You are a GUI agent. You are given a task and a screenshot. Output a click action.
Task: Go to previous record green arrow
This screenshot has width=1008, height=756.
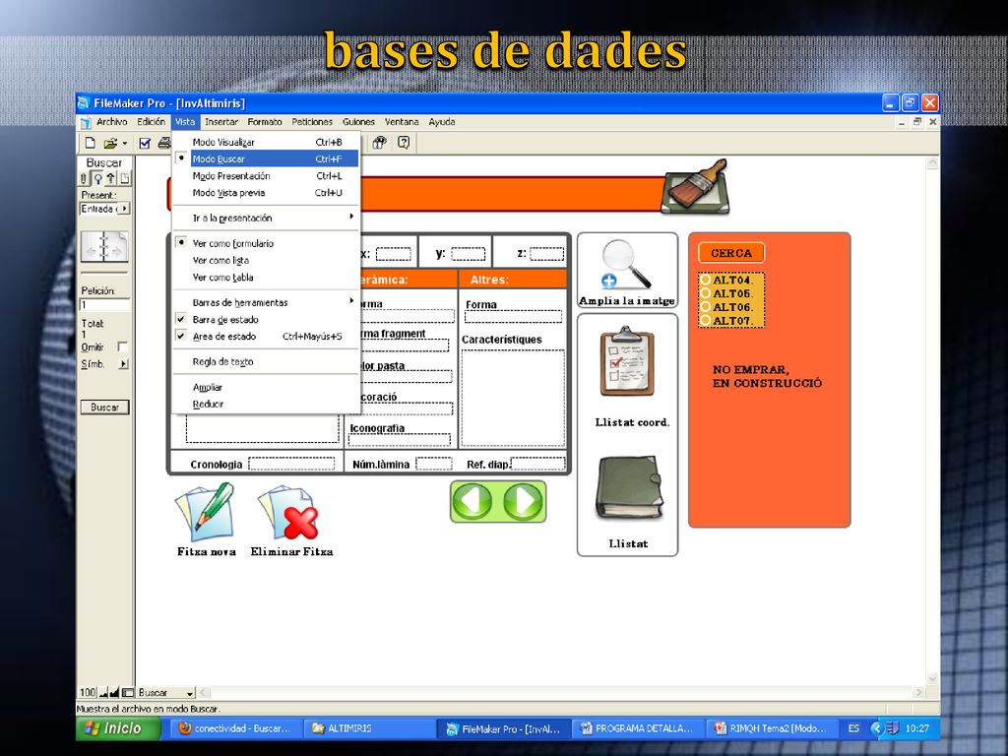click(x=473, y=501)
